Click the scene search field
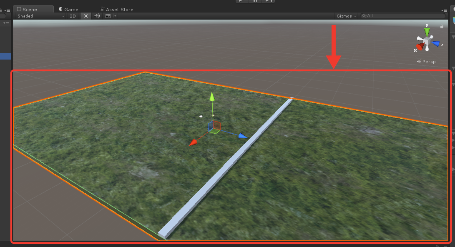Screen dimensions: 455x247 pyautogui.click(x=403, y=16)
